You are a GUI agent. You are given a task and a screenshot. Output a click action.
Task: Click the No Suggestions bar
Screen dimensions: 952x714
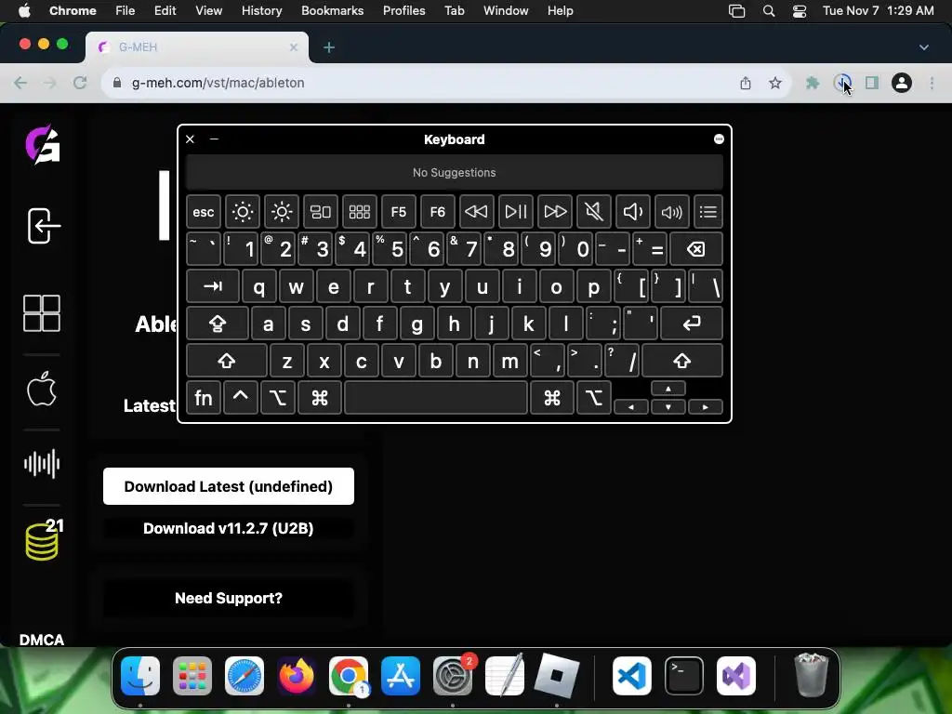tap(454, 172)
